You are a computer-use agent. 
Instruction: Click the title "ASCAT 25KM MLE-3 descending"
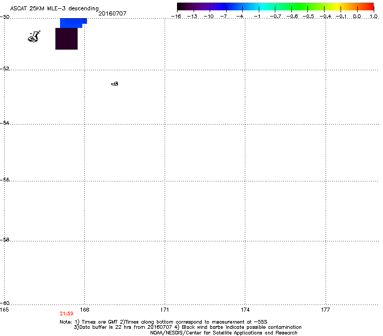pyautogui.click(x=54, y=8)
